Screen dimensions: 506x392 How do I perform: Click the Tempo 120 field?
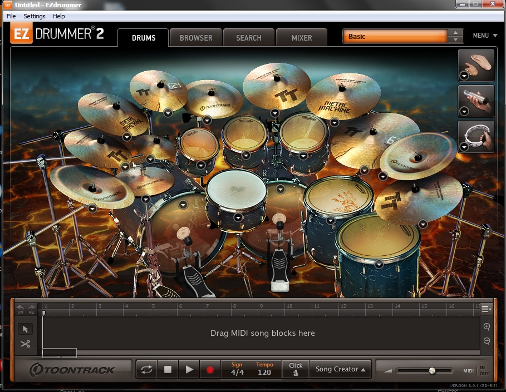point(264,369)
